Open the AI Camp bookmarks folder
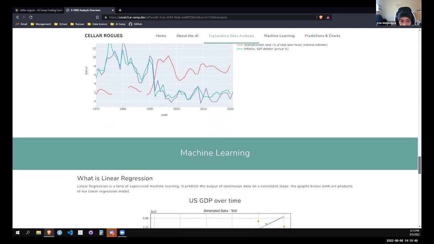Image resolution: width=434 pixels, height=244 pixels. [118, 24]
